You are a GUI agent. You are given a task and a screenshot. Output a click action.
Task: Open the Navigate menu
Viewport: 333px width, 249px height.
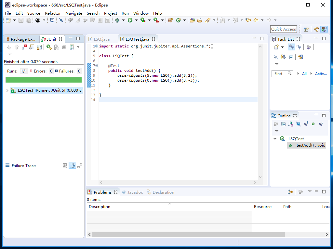74,13
